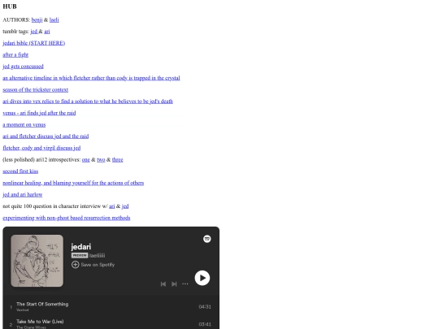The width and height of the screenshot is (439, 329).
Task: Select track The Start Of Something
Action: click(x=42, y=304)
